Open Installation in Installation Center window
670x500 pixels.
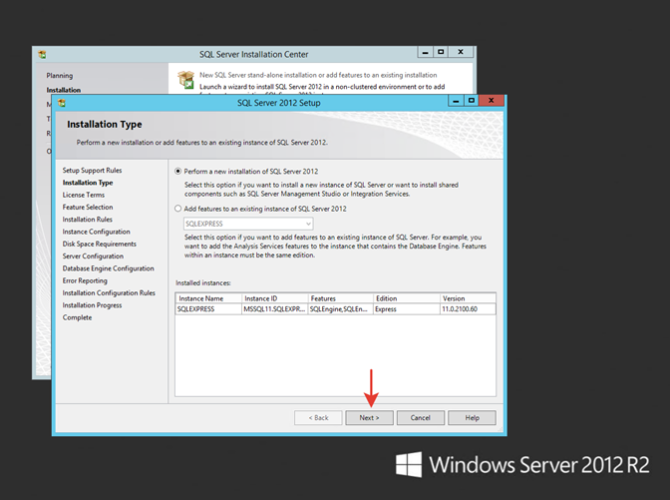63,90
